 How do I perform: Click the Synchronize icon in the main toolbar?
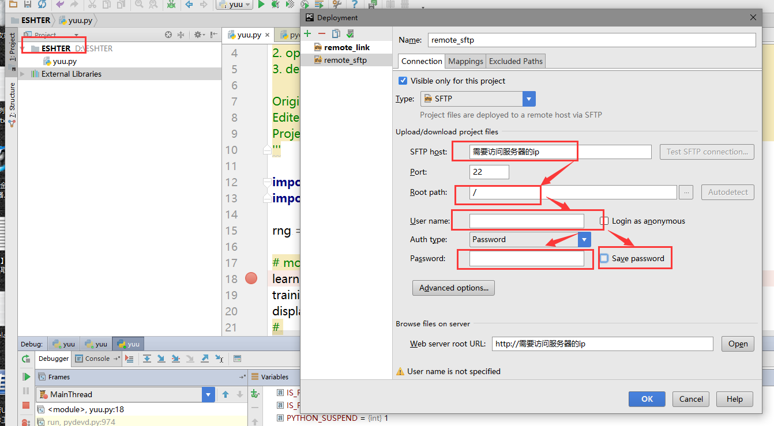click(x=42, y=5)
